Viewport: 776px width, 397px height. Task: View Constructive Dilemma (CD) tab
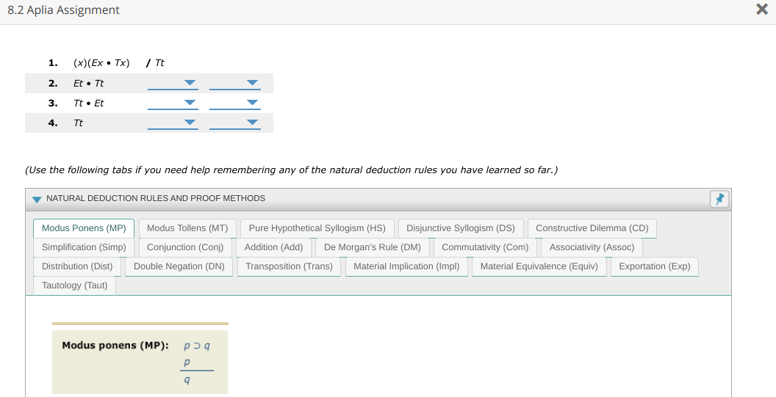[592, 228]
